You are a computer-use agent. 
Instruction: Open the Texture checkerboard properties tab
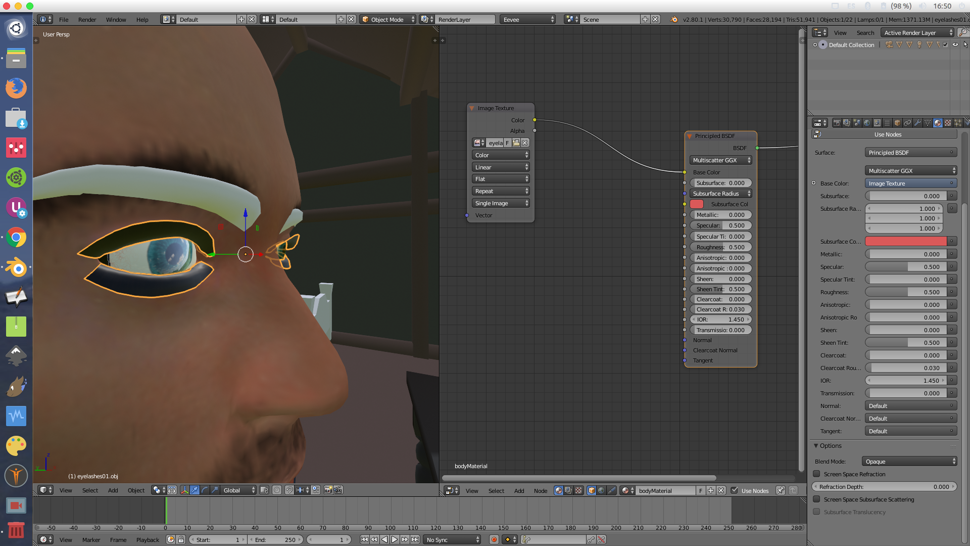pyautogui.click(x=948, y=123)
